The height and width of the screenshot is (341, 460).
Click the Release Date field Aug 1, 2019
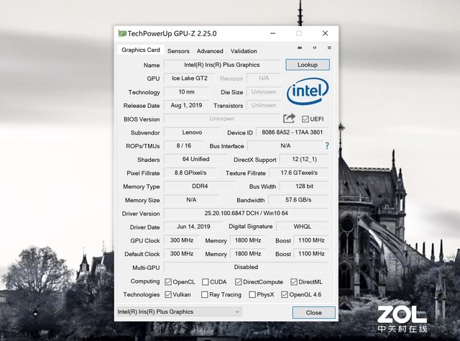tap(186, 105)
